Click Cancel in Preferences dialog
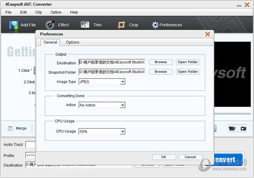Screen dimensions: 254x178 (190, 157)
